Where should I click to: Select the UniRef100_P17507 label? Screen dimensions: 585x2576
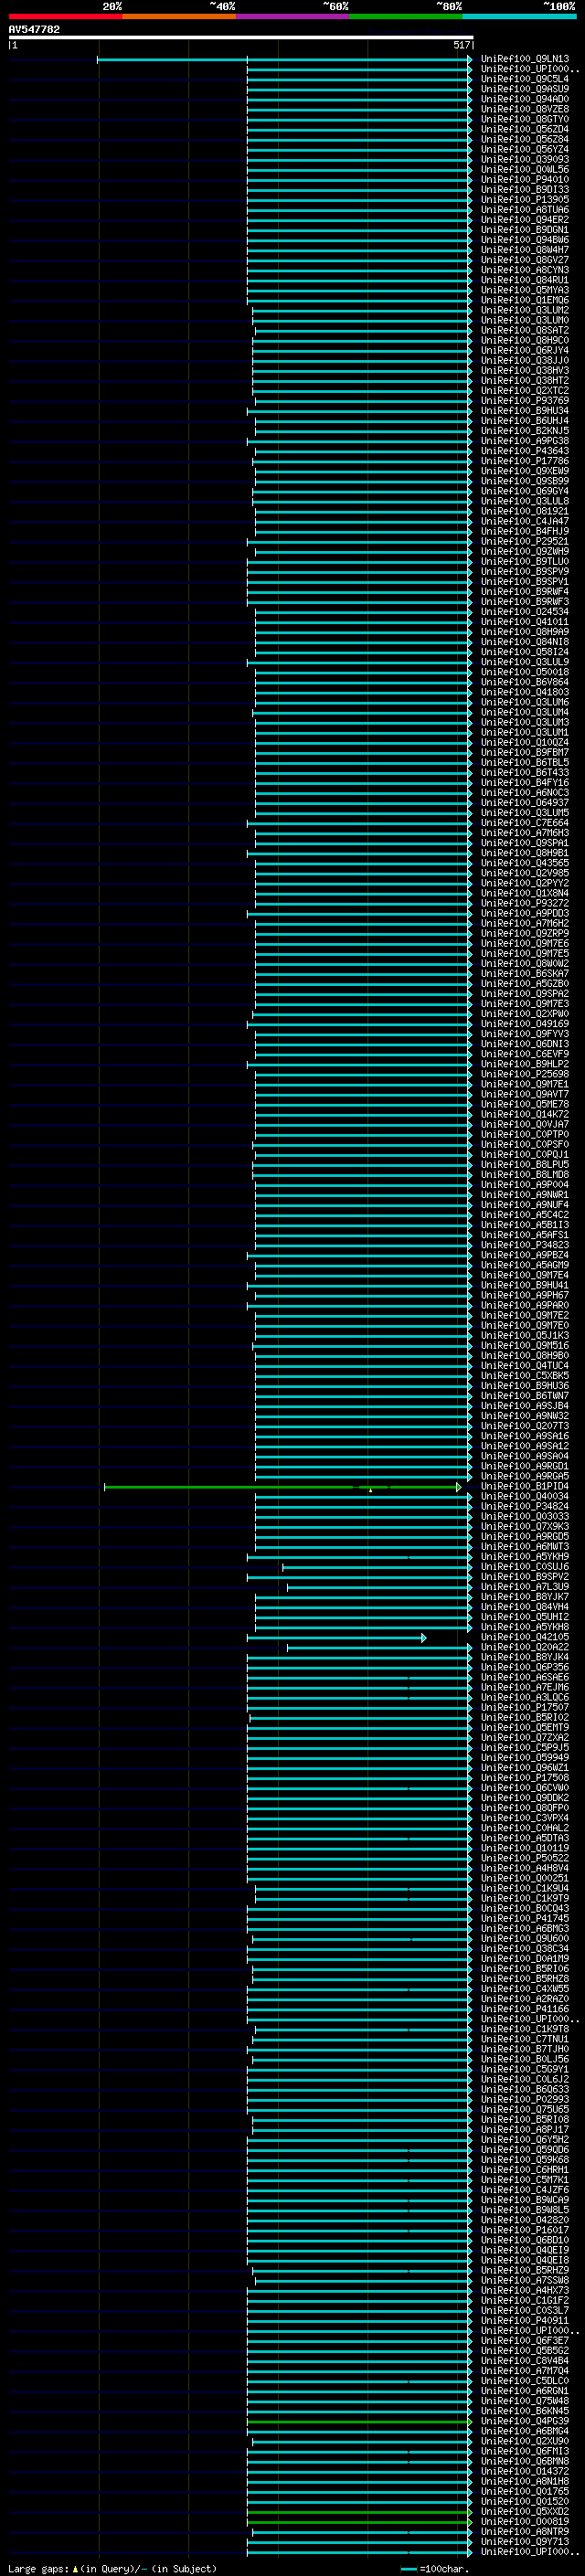(524, 1707)
